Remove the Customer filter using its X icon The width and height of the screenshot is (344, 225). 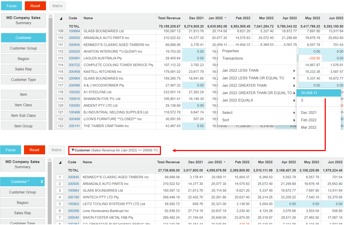click(41, 182)
